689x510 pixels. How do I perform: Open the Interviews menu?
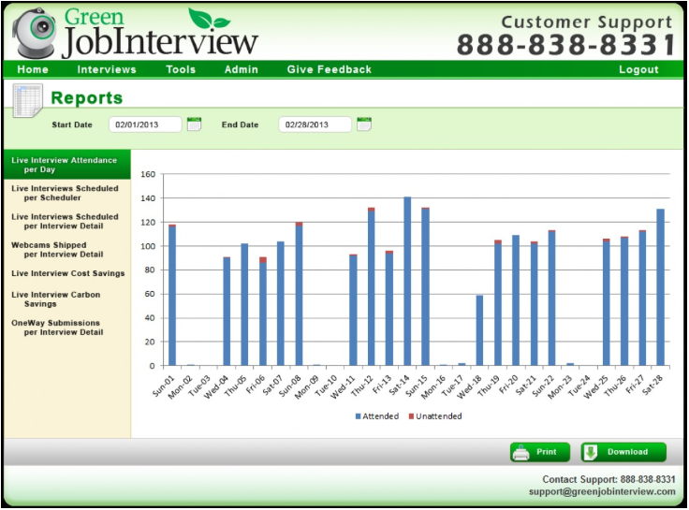(x=107, y=69)
